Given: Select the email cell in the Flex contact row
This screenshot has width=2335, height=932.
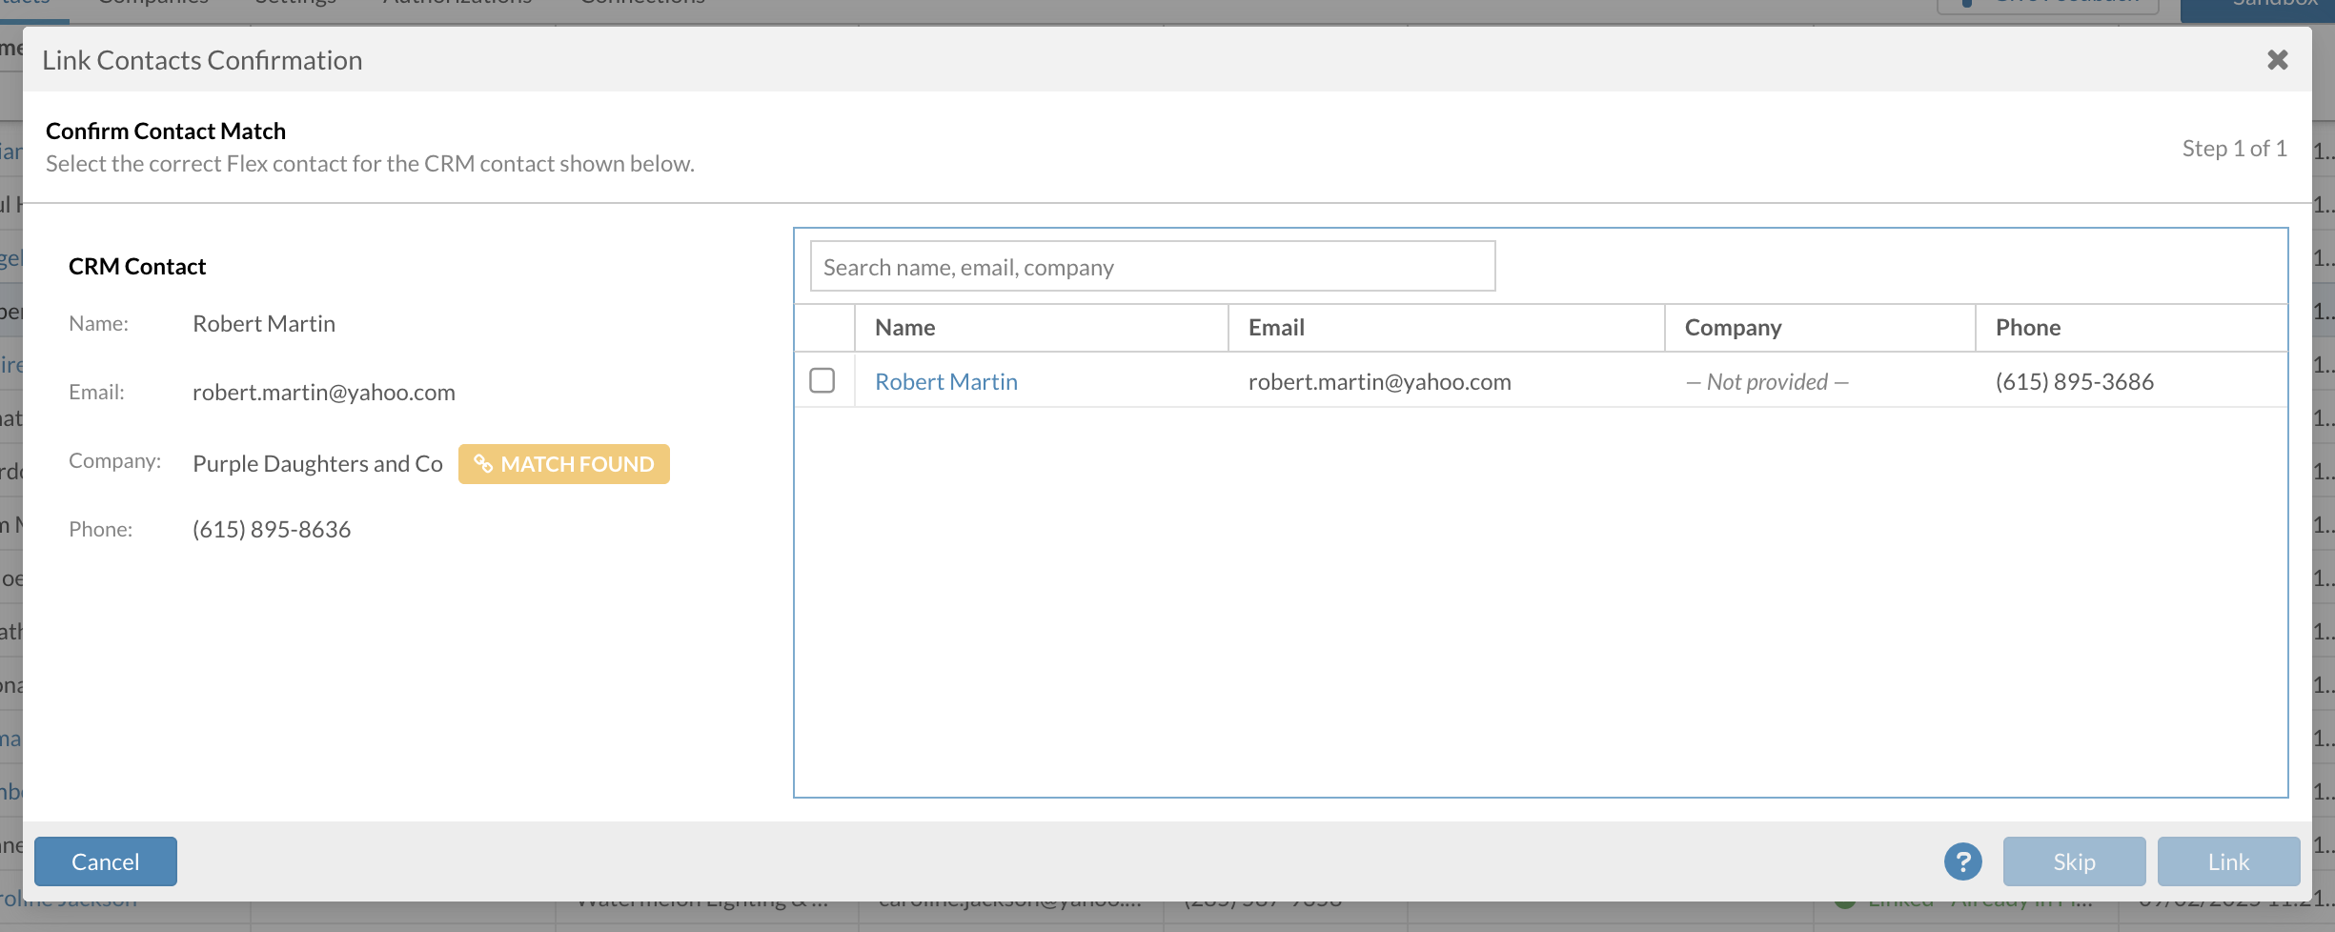Looking at the screenshot, I should pyautogui.click(x=1379, y=382).
